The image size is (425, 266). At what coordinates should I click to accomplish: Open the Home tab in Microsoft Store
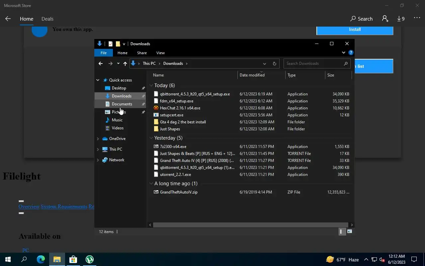click(x=27, y=19)
